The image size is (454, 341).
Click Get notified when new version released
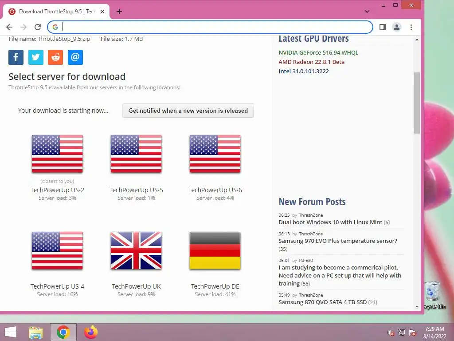188,111
